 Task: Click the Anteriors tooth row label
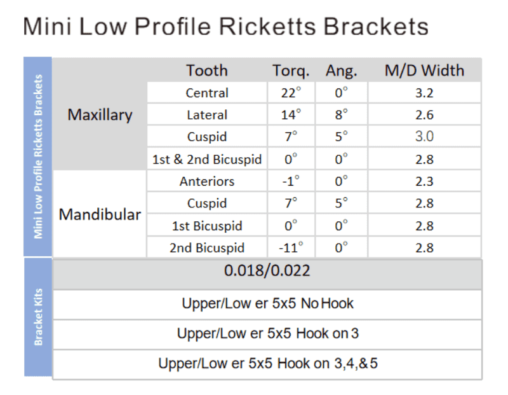pos(207,181)
